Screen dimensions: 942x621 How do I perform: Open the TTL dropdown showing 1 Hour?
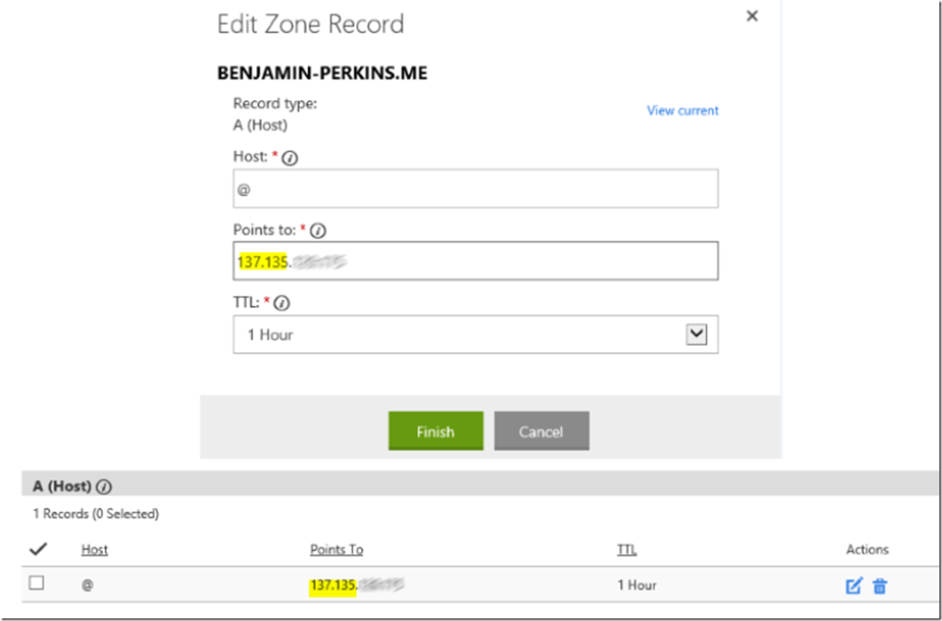[x=696, y=334]
